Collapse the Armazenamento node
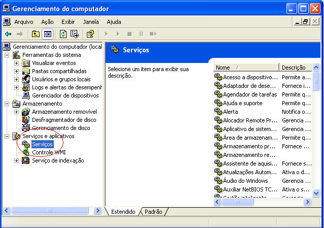 pos(7,104)
